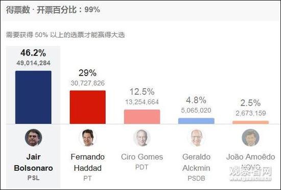Select the red Haddad vote bar
Screen dimensions: 281x190
click(88, 107)
